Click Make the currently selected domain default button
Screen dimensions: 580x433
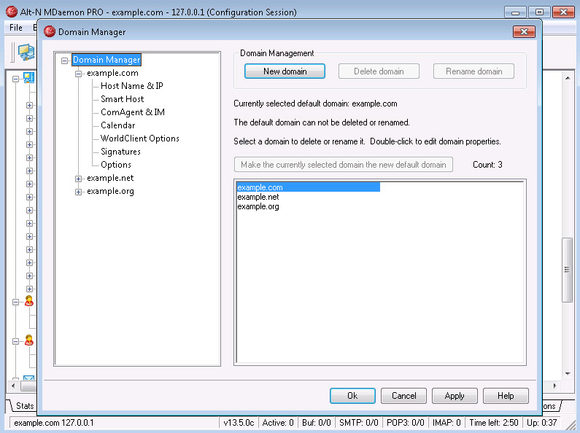pos(344,165)
